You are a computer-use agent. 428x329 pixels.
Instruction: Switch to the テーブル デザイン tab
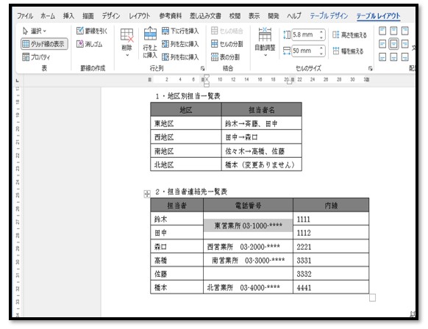329,16
